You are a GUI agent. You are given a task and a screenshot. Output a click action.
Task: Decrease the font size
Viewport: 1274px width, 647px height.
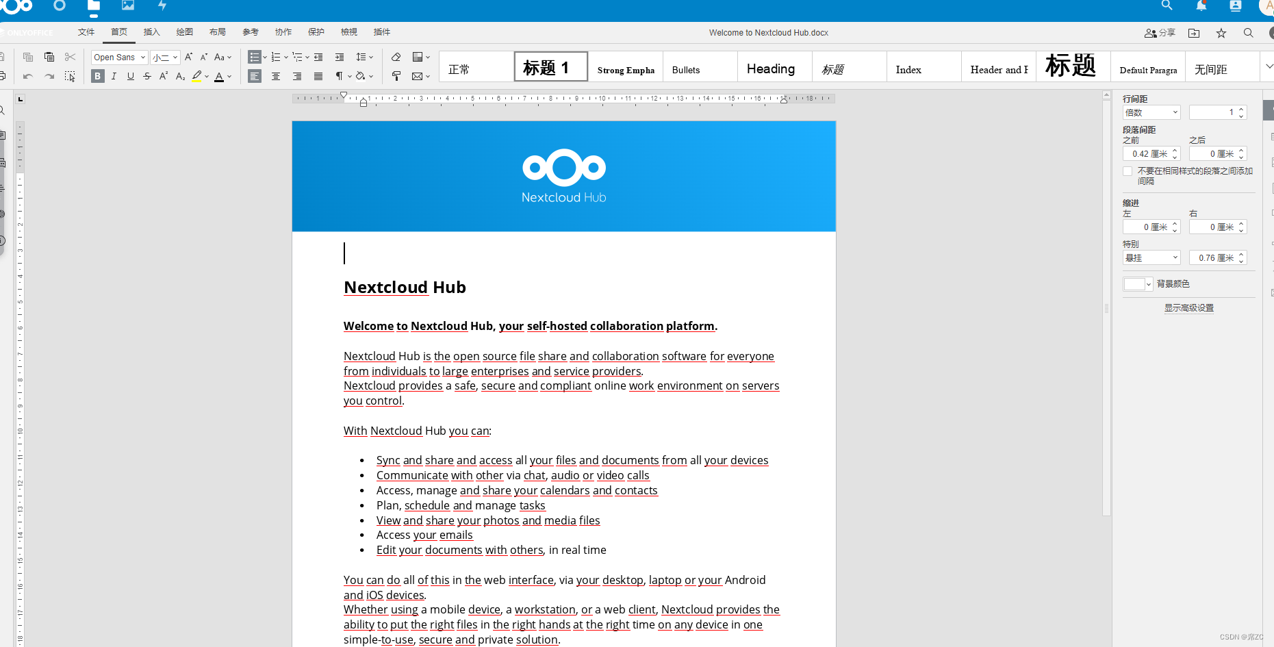(x=203, y=58)
